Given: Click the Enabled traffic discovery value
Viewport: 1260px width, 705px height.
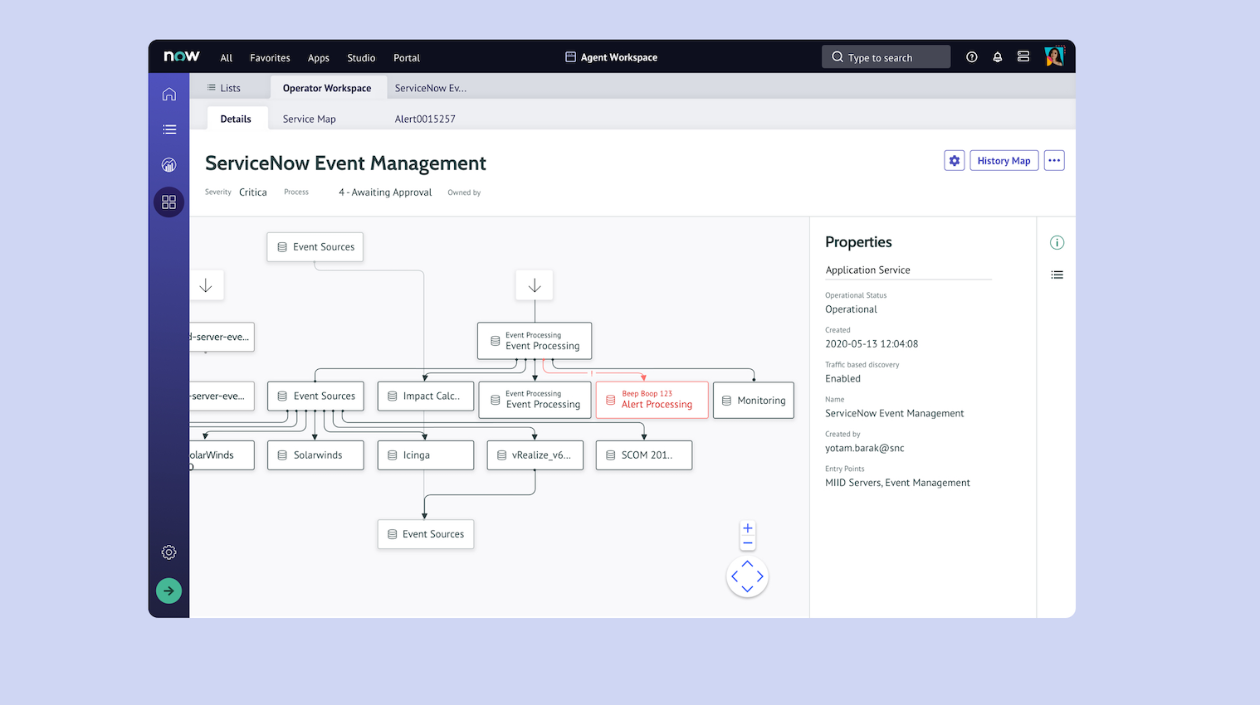Looking at the screenshot, I should tap(842, 379).
